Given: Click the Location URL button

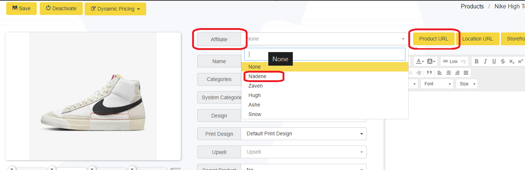Looking at the screenshot, I should point(478,39).
